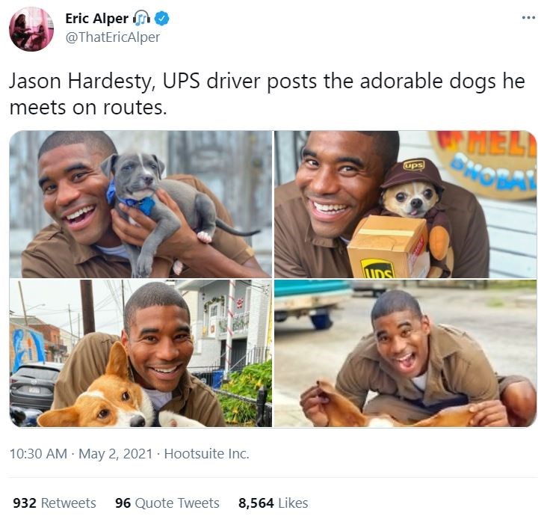Click the Hootsuite Inc. source label

[206, 454]
